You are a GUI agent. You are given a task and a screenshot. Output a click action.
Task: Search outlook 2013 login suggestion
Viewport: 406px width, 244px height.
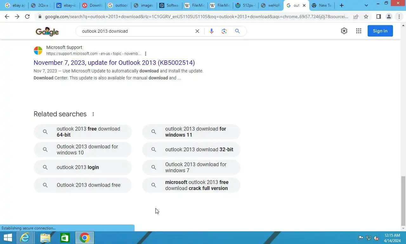(83, 167)
